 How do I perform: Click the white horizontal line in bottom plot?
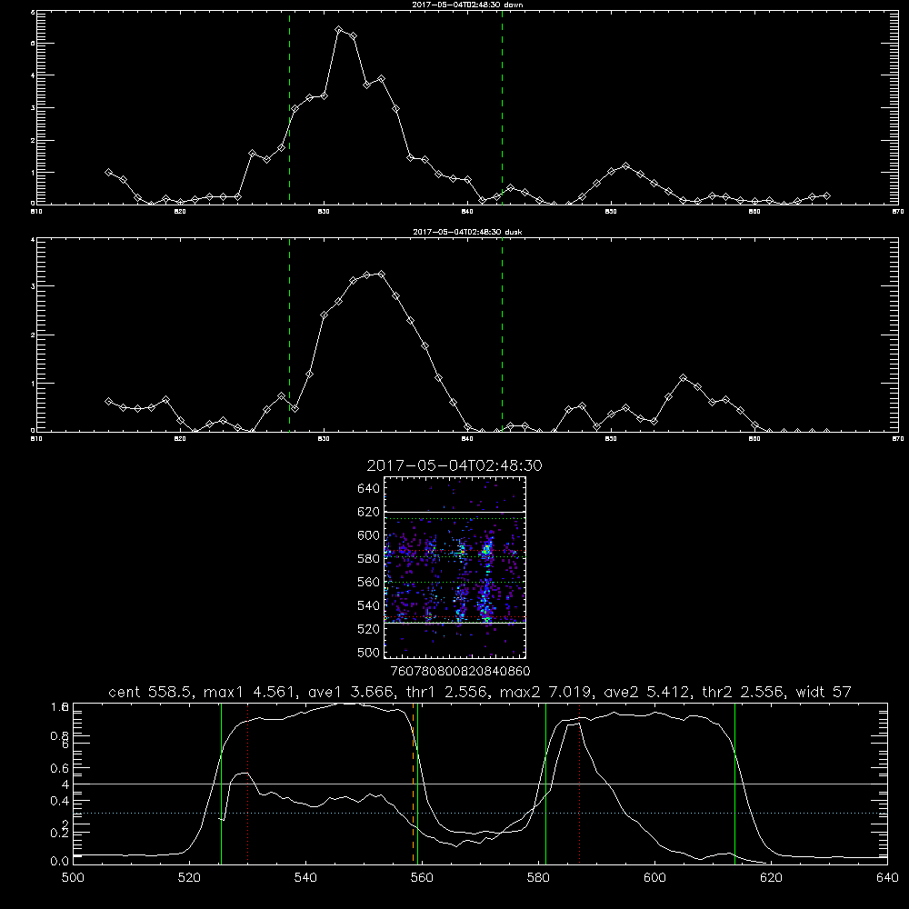tap(480, 784)
